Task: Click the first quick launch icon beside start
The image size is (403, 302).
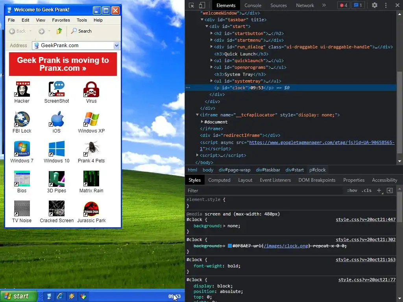Action: click(x=49, y=296)
